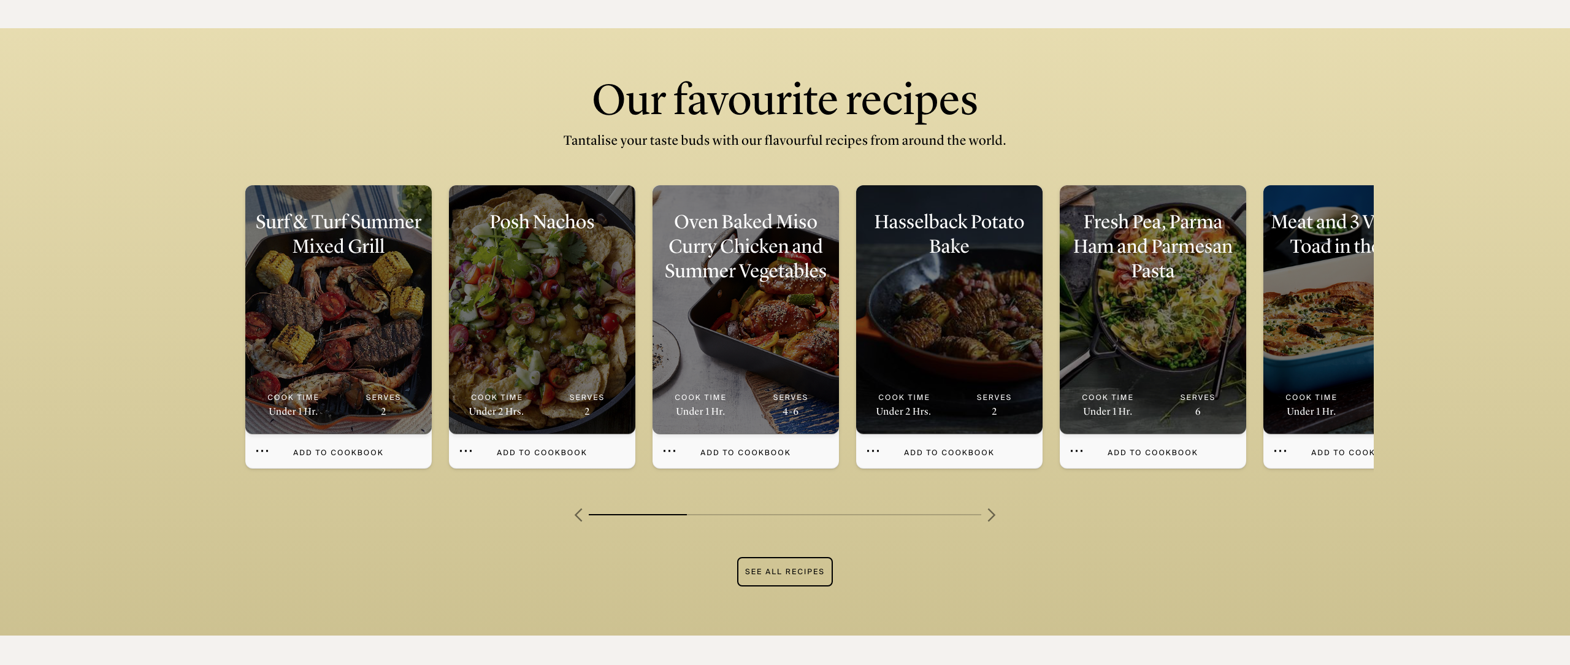Image resolution: width=1570 pixels, height=665 pixels.
Task: Add Oven Baked Miso Curry Chicken to cookbook
Action: (x=745, y=453)
